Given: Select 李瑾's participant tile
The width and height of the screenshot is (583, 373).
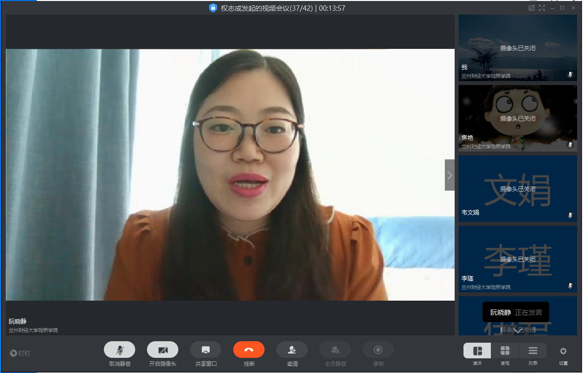Looking at the screenshot, I should tap(517, 259).
